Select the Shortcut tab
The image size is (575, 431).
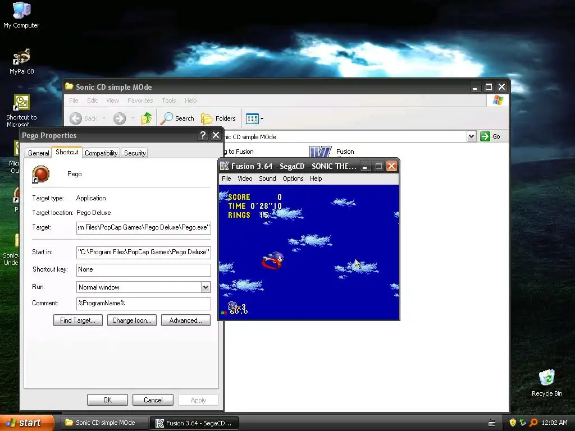67,152
